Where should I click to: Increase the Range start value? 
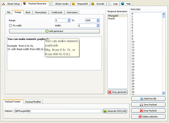(x=69, y=19)
